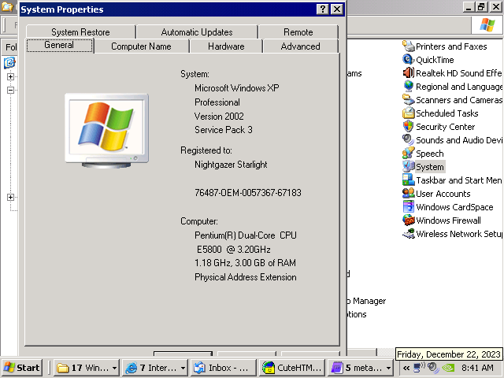Open the 5 meta taskbar group dropdown
The image size is (504, 378).
pyautogui.click(x=388, y=368)
